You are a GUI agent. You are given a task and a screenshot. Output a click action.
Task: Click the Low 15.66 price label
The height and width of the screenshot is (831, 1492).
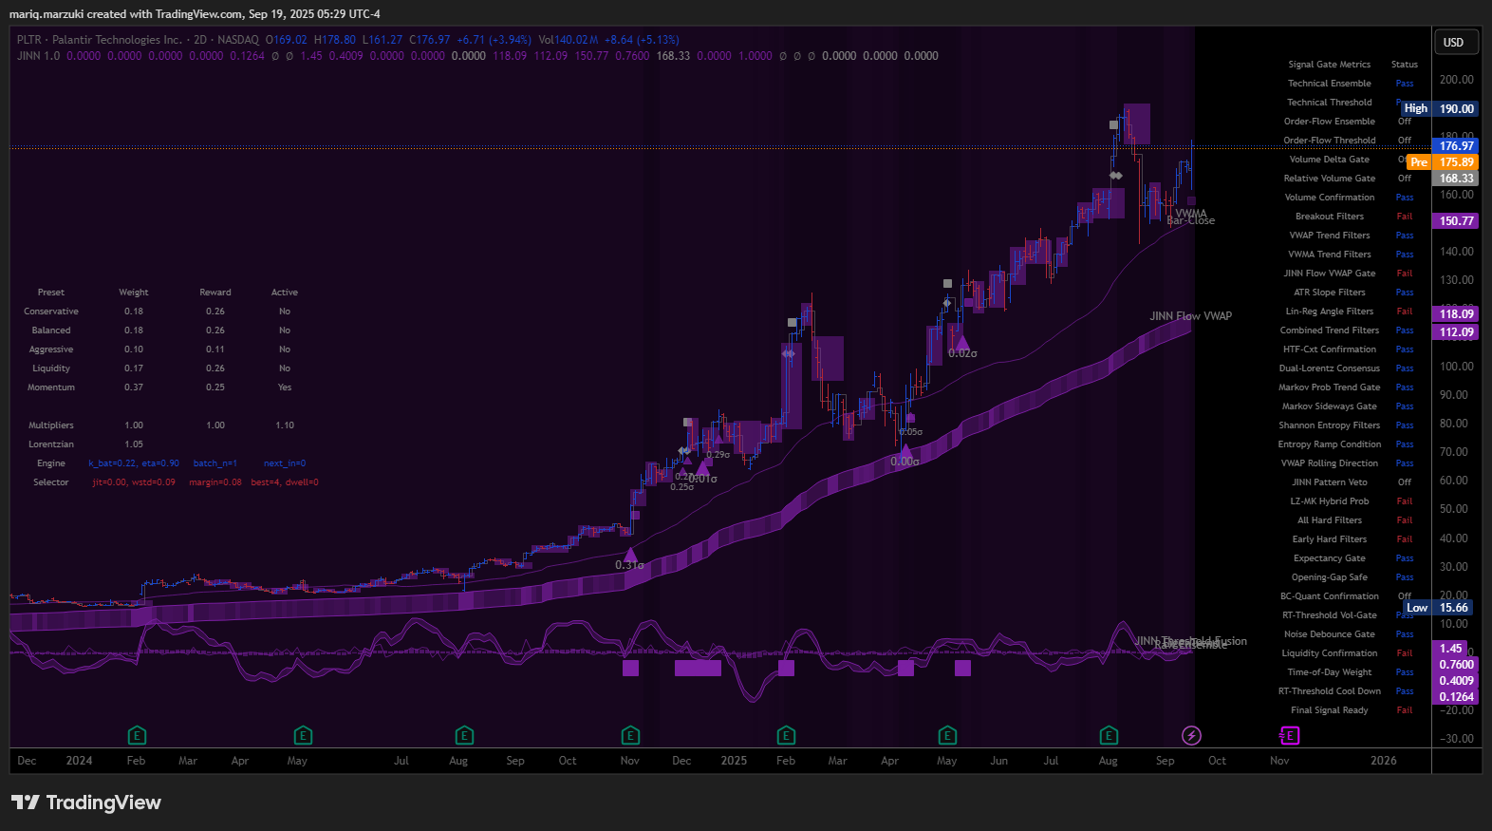click(1439, 608)
